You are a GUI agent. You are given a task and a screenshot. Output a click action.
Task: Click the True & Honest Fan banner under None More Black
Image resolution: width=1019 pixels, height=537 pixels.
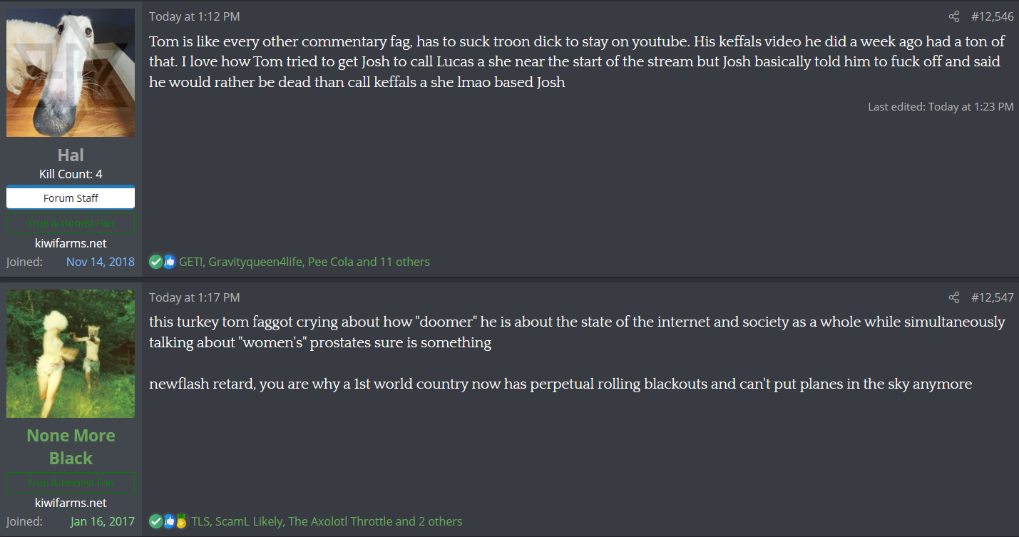point(71,483)
